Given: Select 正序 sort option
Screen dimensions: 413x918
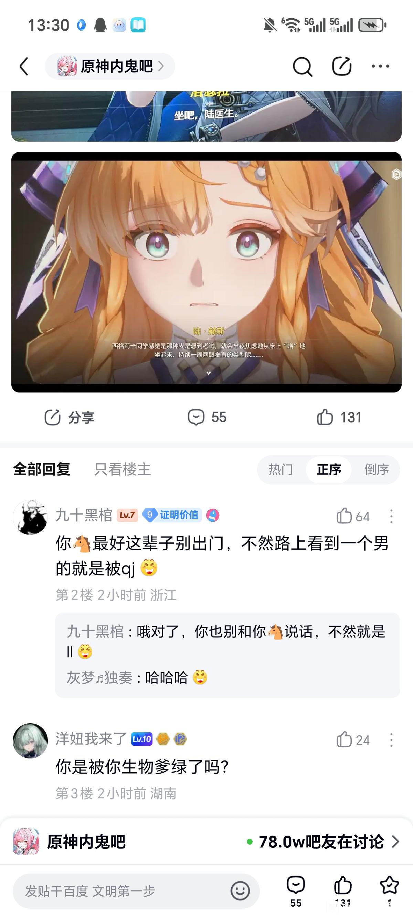Looking at the screenshot, I should pyautogui.click(x=329, y=469).
